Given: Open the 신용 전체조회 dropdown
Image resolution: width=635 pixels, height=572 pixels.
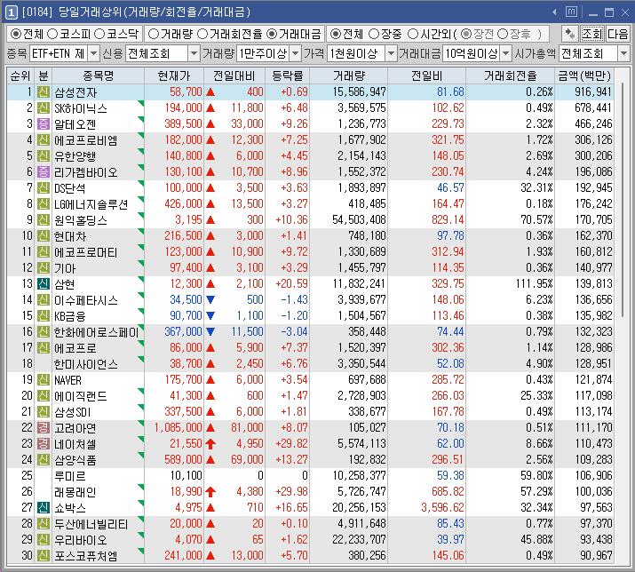Looking at the screenshot, I should click(194, 53).
